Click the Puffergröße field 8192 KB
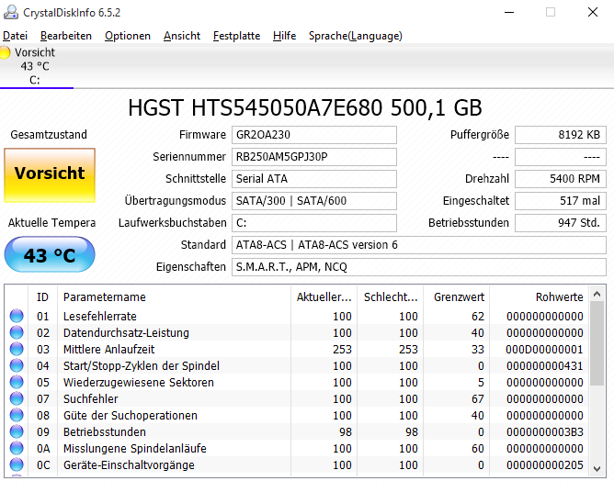Screen dimensions: 614x481 click(x=561, y=135)
